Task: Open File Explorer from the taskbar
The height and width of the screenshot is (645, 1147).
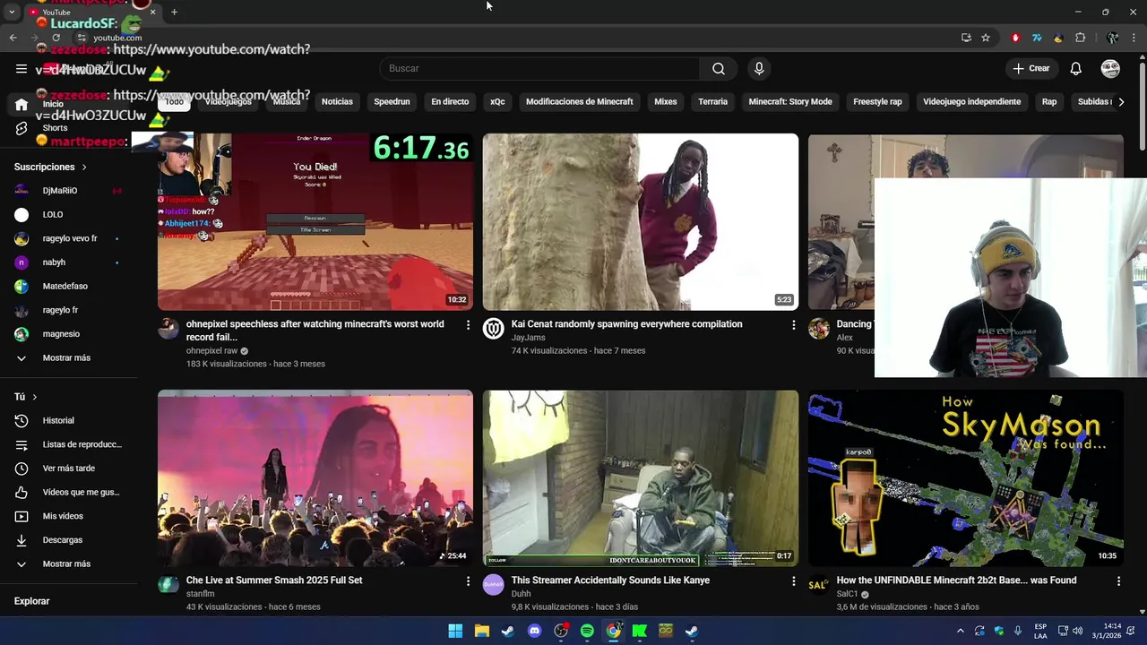Action: 481,631
